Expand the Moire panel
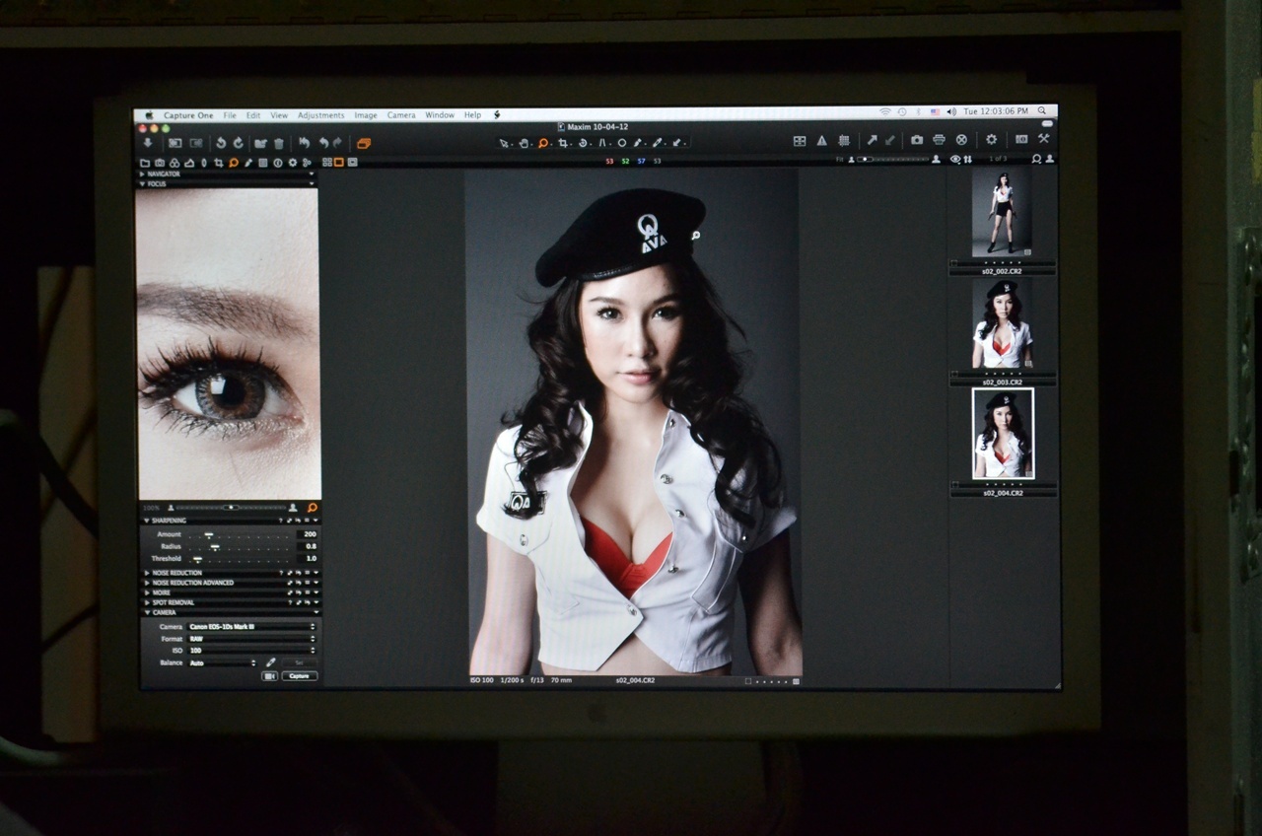The image size is (1262, 836). click(147, 592)
